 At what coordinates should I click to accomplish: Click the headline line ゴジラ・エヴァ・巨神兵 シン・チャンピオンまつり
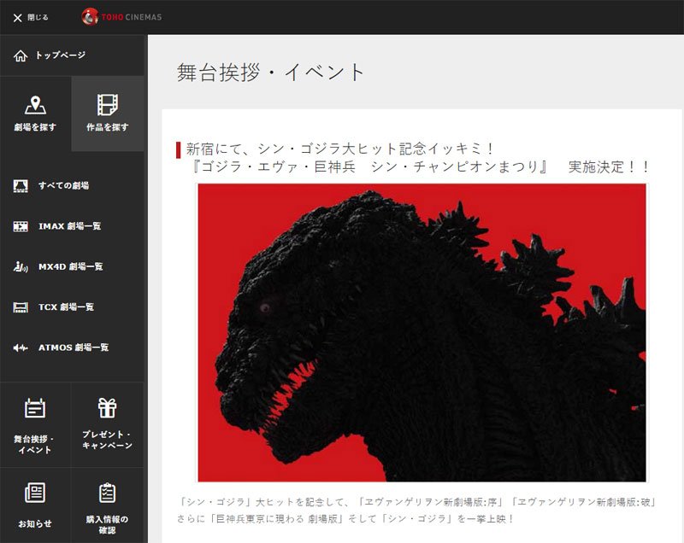[x=369, y=166]
